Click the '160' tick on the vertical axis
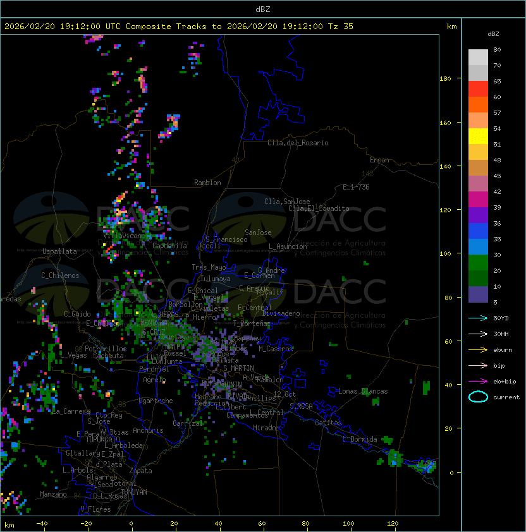The image size is (526, 532). [x=445, y=123]
